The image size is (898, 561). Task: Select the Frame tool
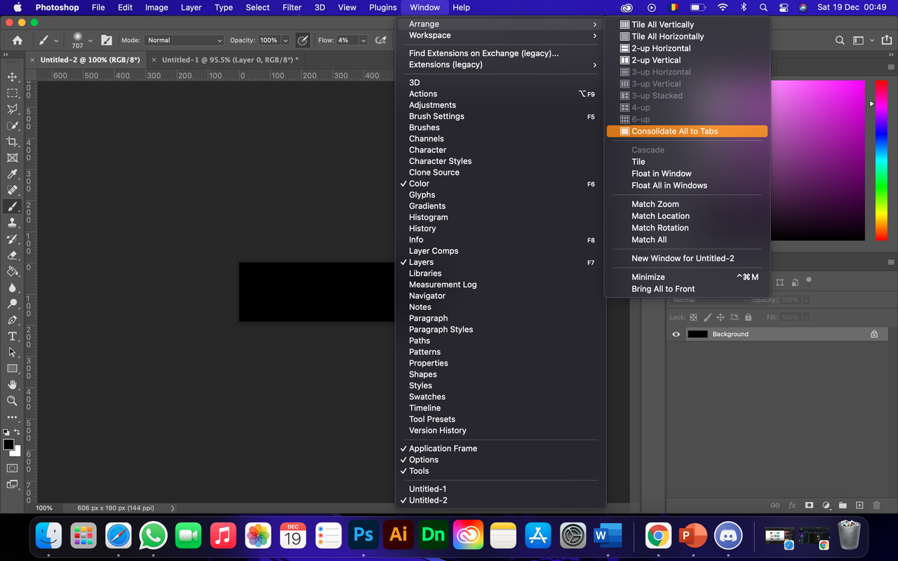coord(12,158)
